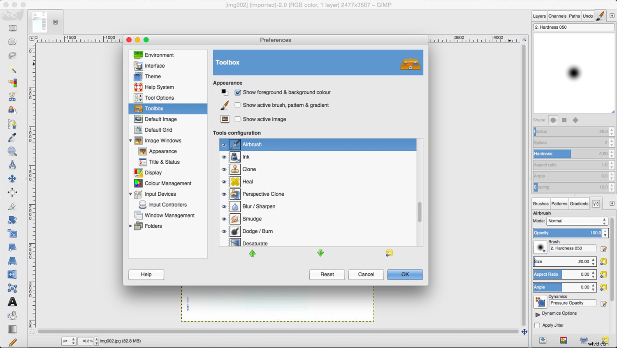Select the Move tool in the toolbox
The height and width of the screenshot is (348, 617).
coord(12,179)
